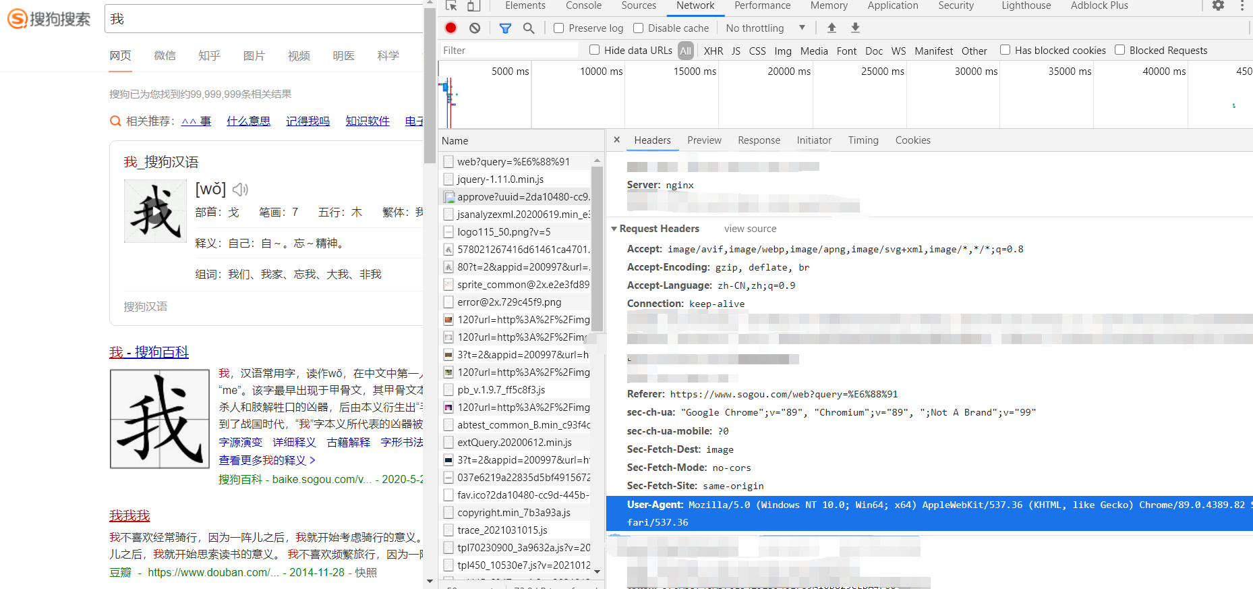The image size is (1253, 589).
Task: Click the network Filter text field
Action: coord(509,50)
